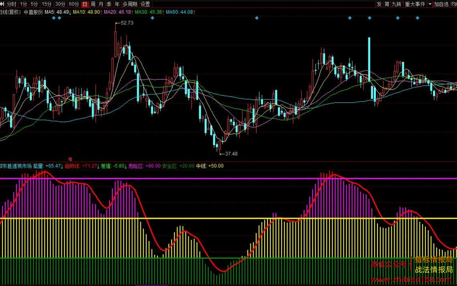Click the event diamond directly below MA30 label

click(x=153, y=18)
